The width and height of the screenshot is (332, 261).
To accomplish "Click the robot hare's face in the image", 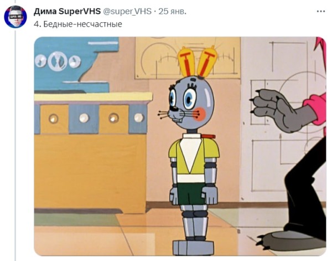I will [x=190, y=103].
